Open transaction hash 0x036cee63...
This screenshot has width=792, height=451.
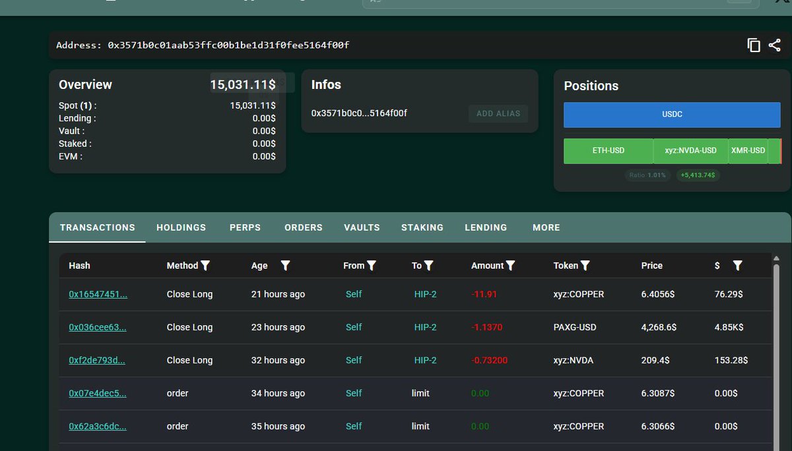click(98, 327)
